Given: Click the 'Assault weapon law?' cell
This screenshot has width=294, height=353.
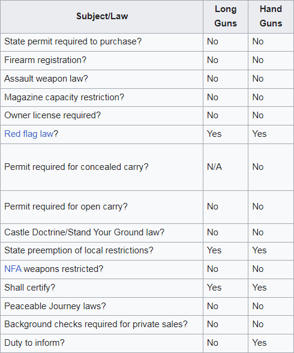Looking at the screenshot, I should pos(102,79).
